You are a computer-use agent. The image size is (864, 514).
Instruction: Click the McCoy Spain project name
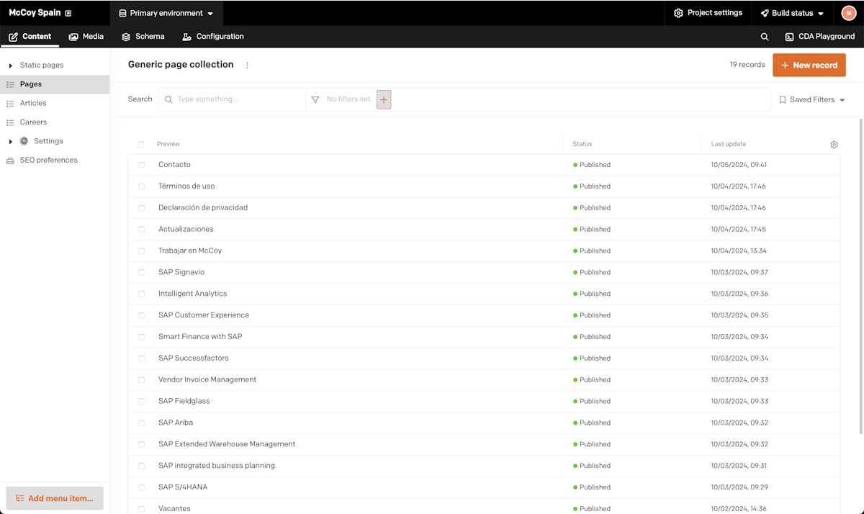coord(35,13)
